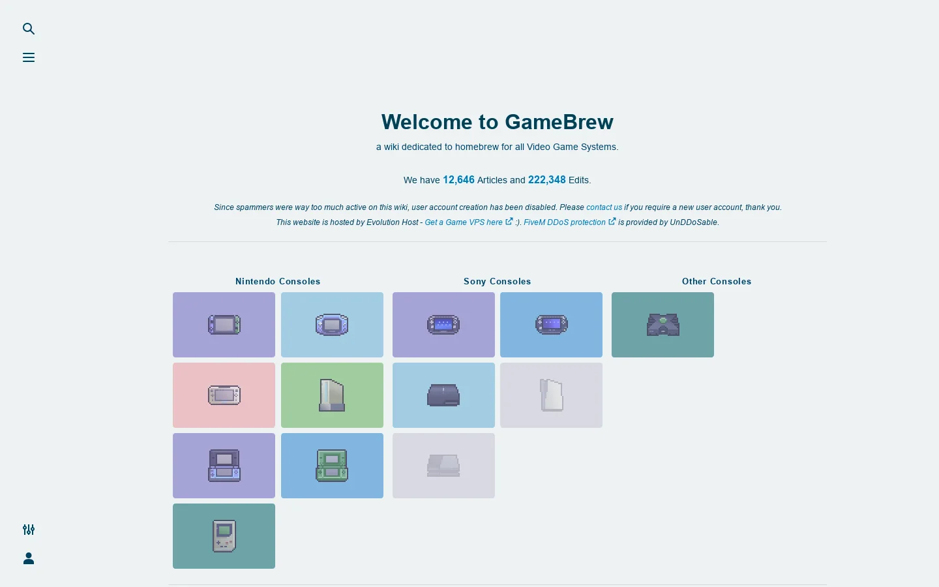This screenshot has width=939, height=587.
Task: Open the light blue PlayStation 3 console tile
Action: click(x=443, y=395)
